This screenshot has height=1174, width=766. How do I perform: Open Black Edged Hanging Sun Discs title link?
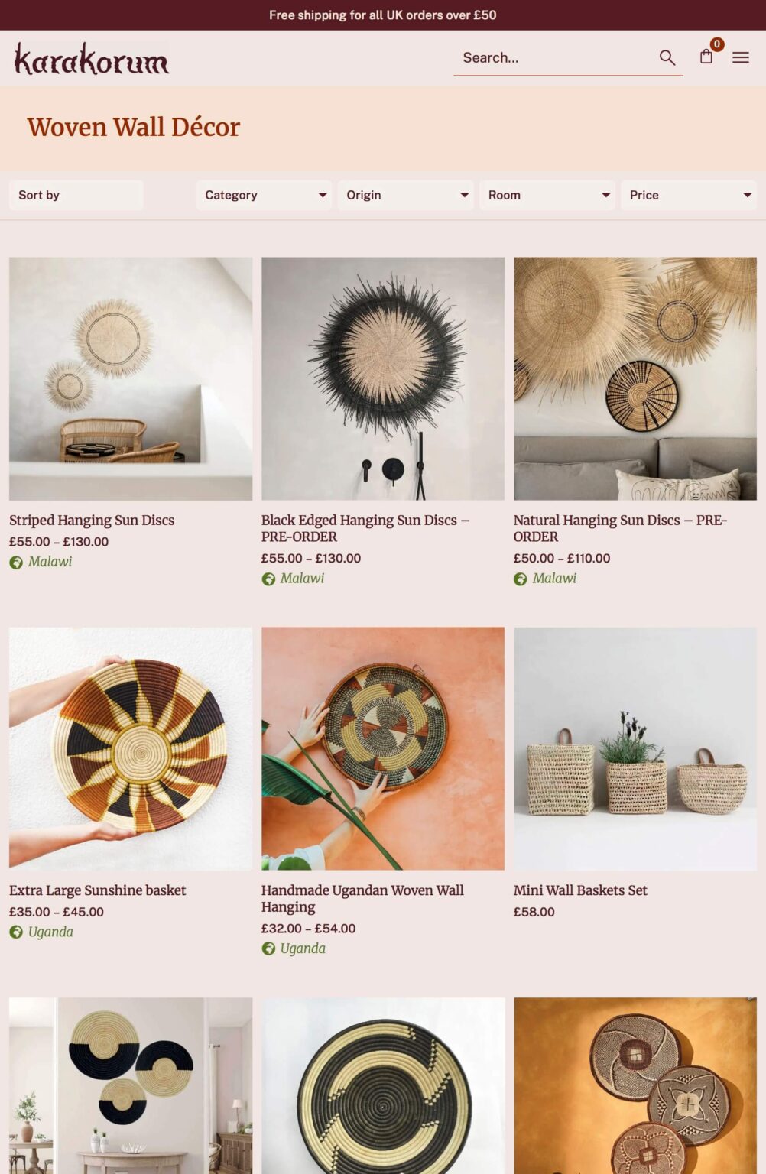click(x=365, y=528)
